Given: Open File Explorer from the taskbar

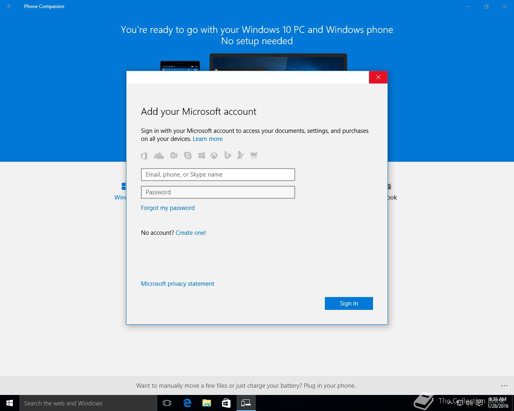Looking at the screenshot, I should 207,403.
